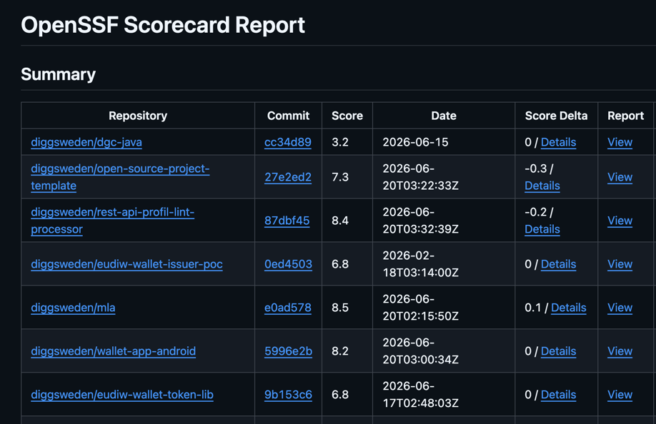View the report for eudiw-wallet-issuer-poc
Screen dimensions: 656x424
click(x=620, y=264)
